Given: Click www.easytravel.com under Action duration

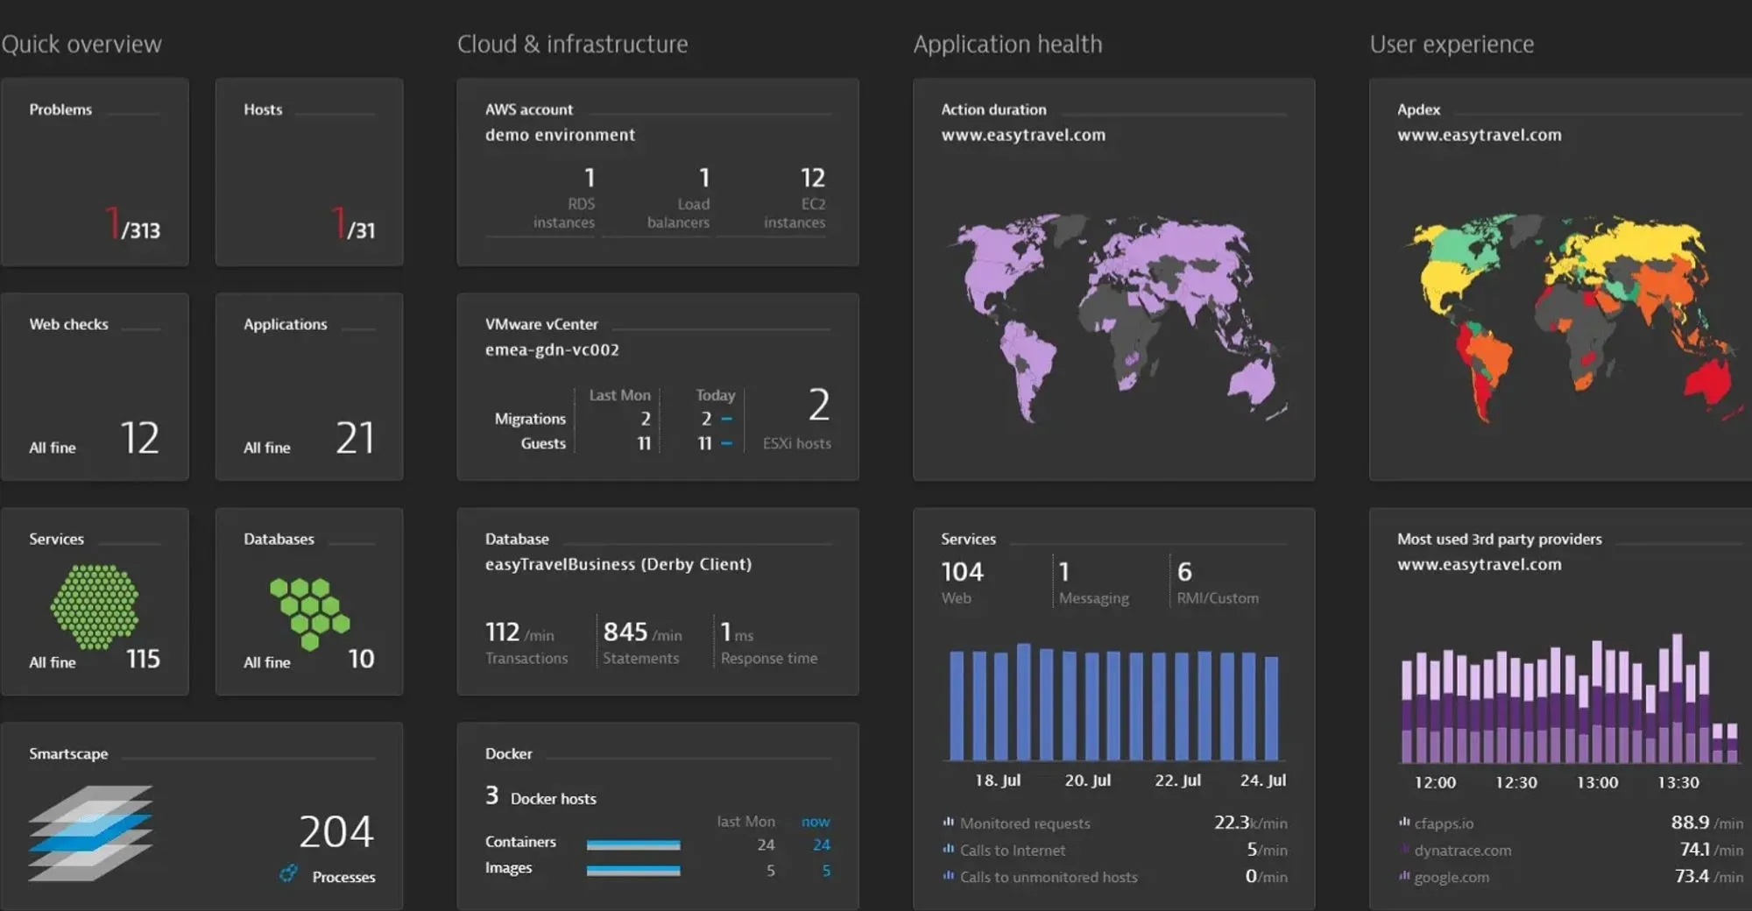Looking at the screenshot, I should click(x=1023, y=135).
